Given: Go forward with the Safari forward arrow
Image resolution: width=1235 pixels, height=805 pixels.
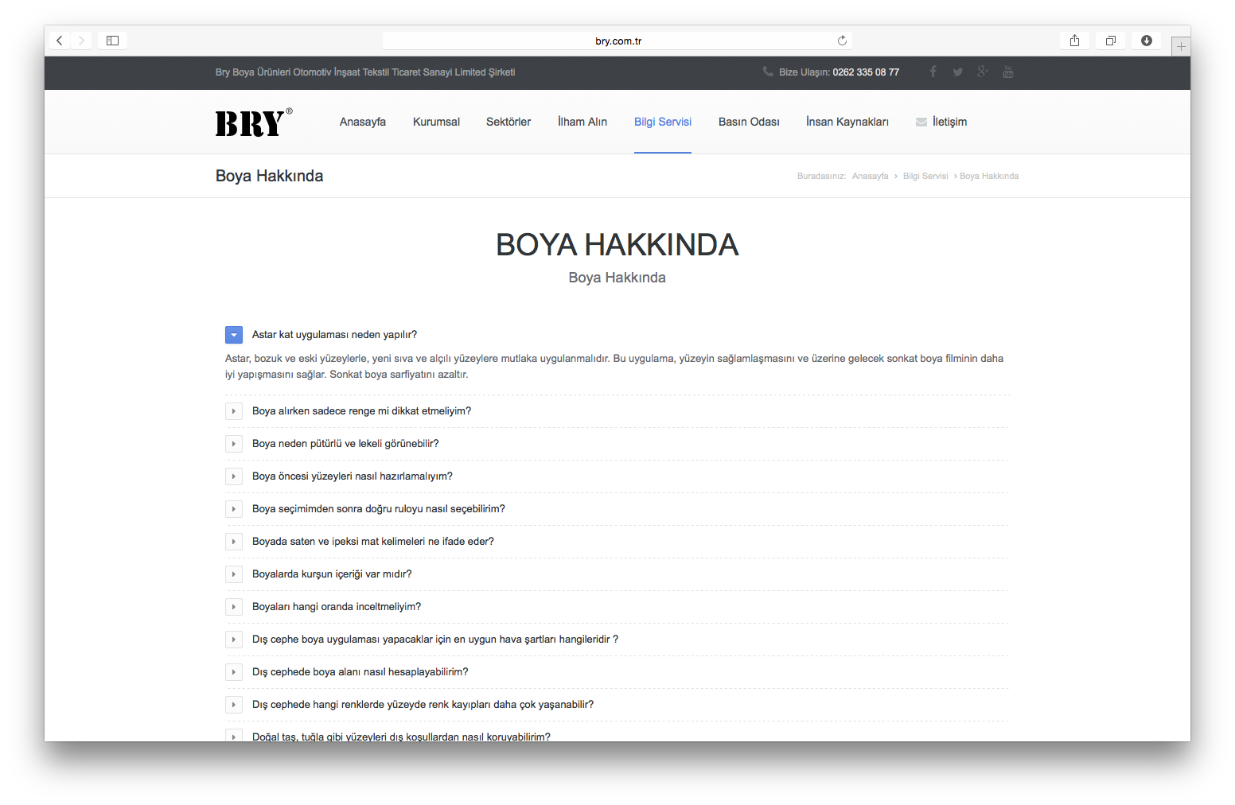Looking at the screenshot, I should pos(81,41).
